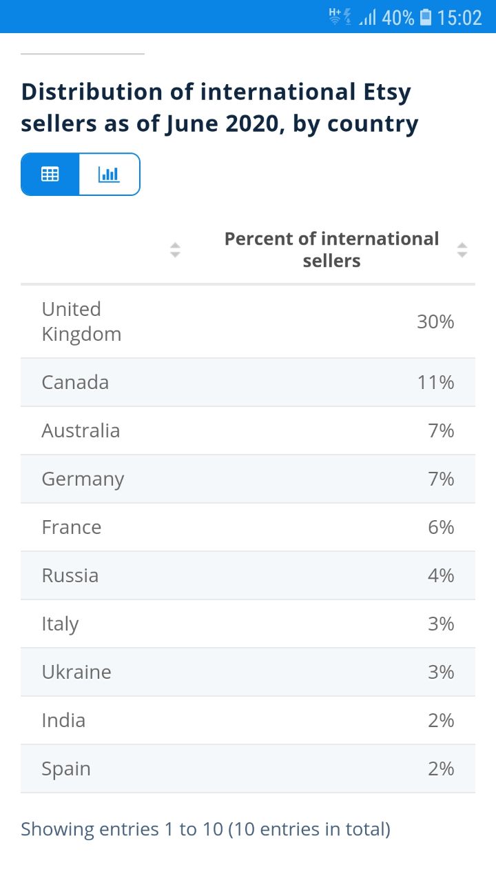This screenshot has width=496, height=883.
Task: Select the India row
Action: [x=248, y=720]
